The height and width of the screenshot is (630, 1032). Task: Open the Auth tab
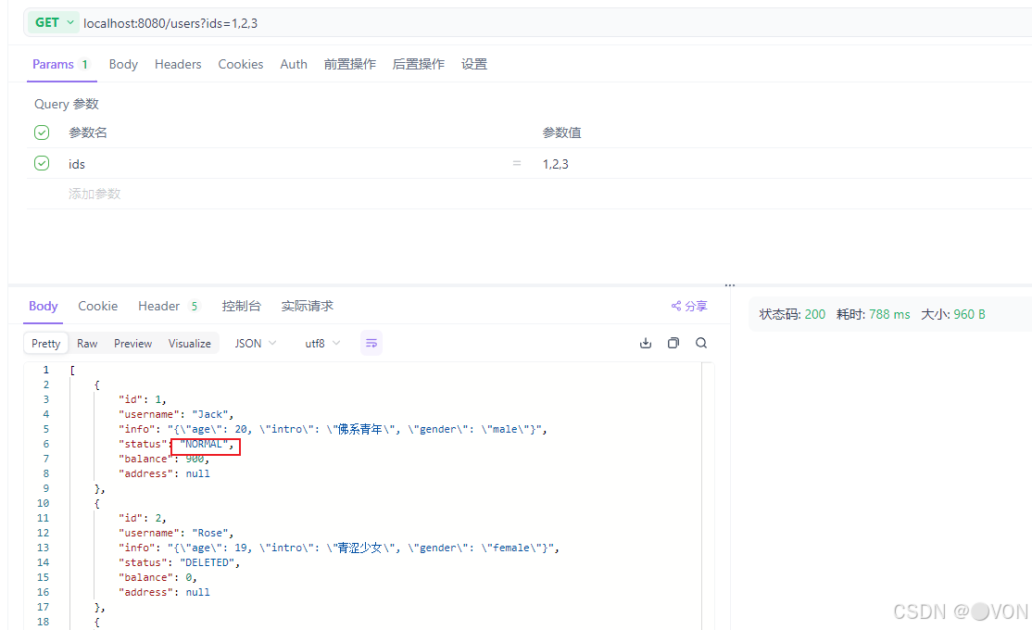pyautogui.click(x=294, y=64)
